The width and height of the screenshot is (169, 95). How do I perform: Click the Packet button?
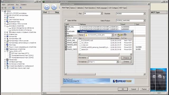(x=144, y=89)
